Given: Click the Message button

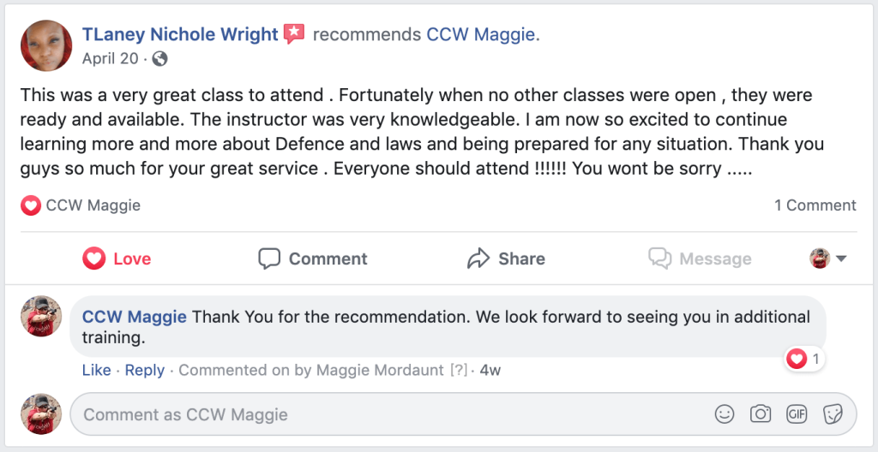Looking at the screenshot, I should click(700, 259).
